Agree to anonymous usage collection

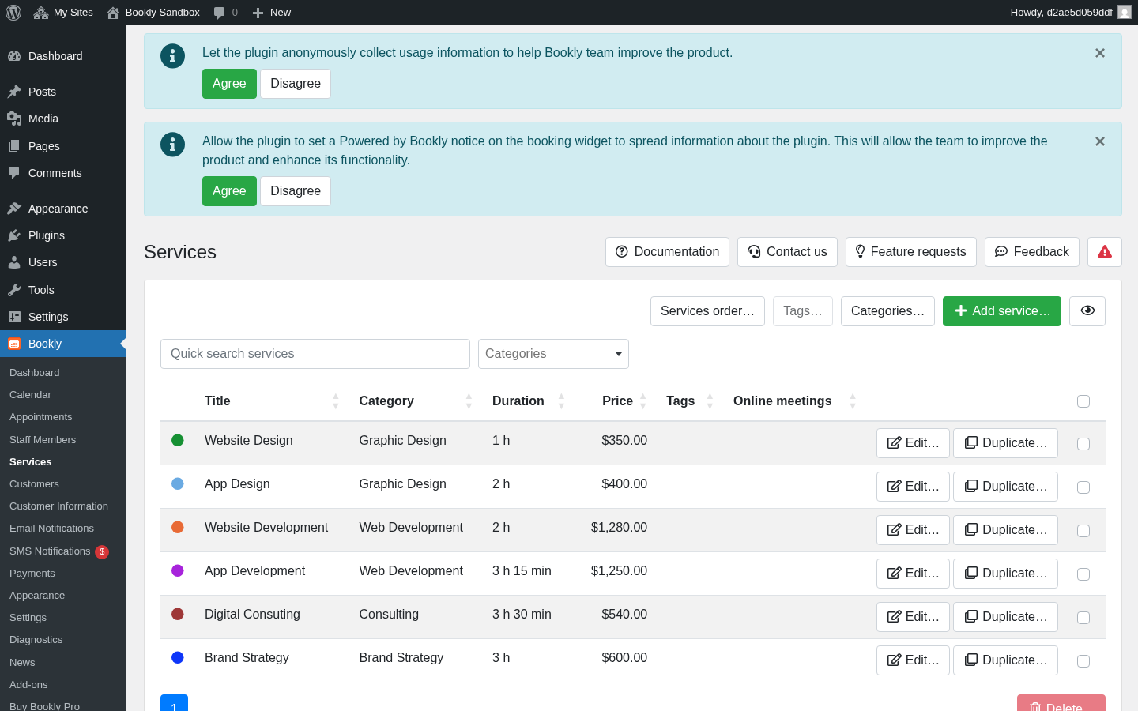pos(229,84)
